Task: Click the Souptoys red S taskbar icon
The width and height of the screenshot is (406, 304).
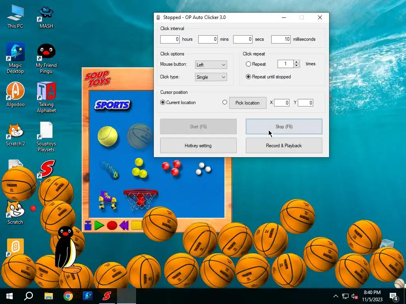Action: [107, 296]
